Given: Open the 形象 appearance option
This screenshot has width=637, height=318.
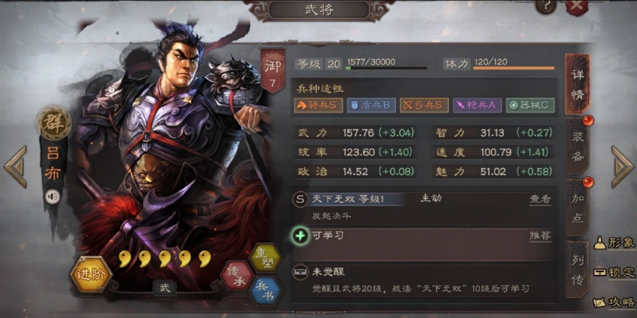Looking at the screenshot, I should tap(614, 243).
